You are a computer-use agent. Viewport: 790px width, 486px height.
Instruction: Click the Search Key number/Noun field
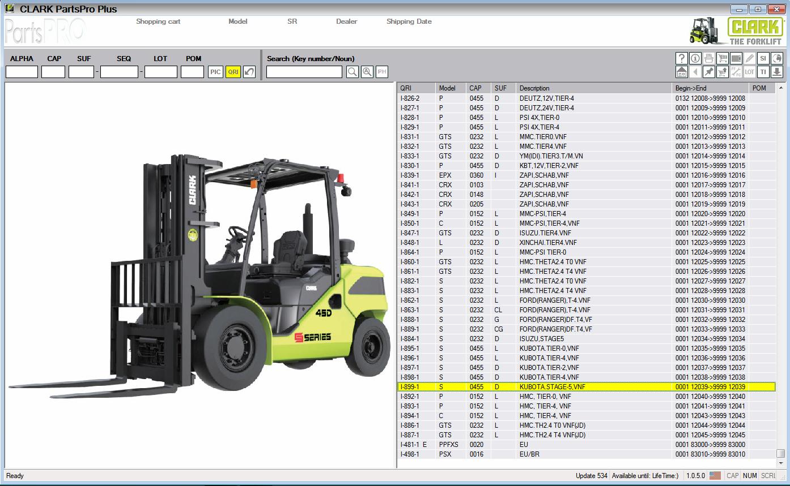304,72
